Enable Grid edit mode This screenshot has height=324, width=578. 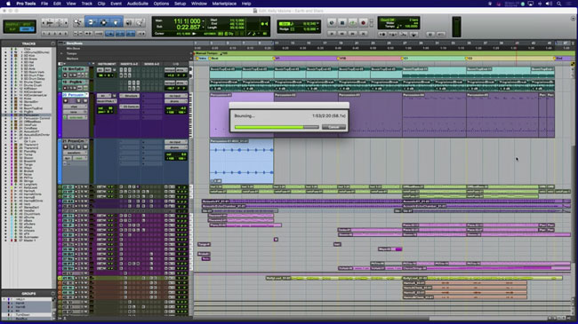(x=27, y=29)
